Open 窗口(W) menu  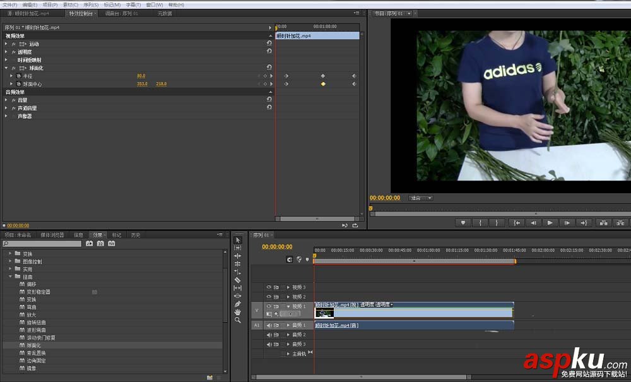155,5
